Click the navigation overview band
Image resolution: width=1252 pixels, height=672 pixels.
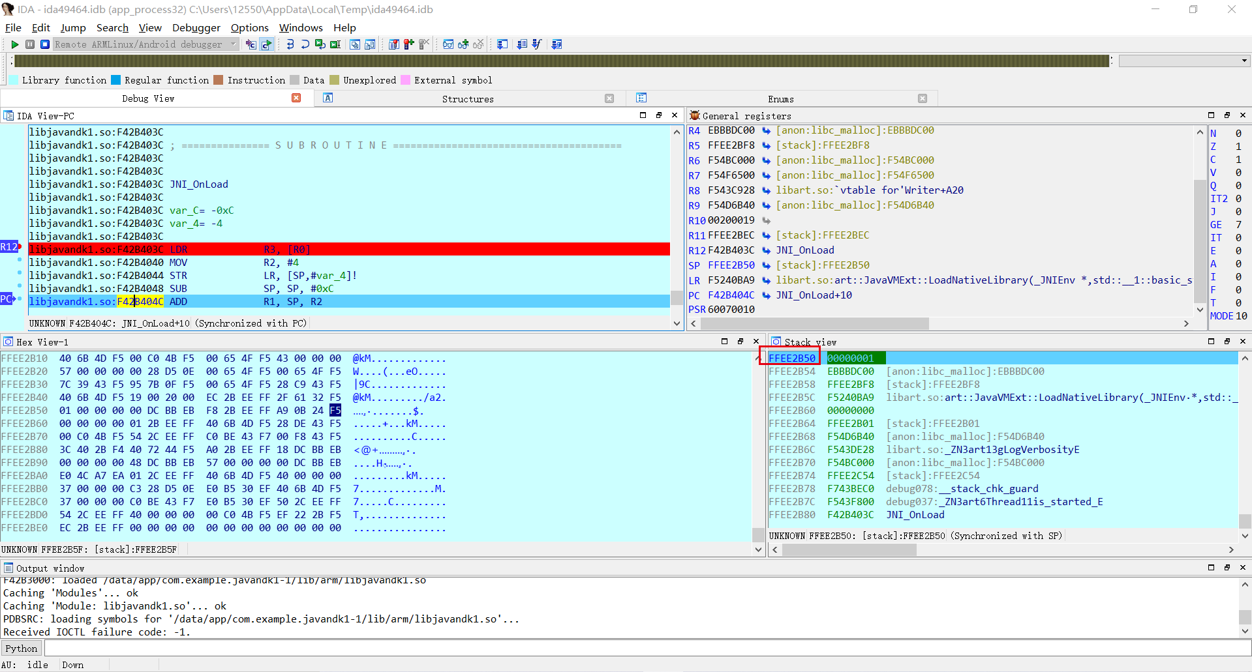[562, 61]
